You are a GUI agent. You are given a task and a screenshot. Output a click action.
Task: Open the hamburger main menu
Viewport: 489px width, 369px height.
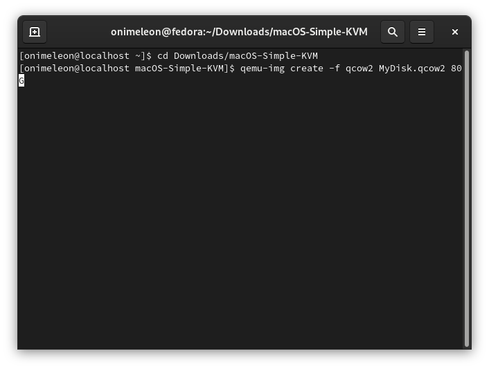421,32
